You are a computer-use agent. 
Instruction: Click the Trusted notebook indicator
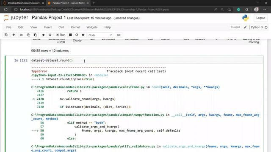click(235, 27)
